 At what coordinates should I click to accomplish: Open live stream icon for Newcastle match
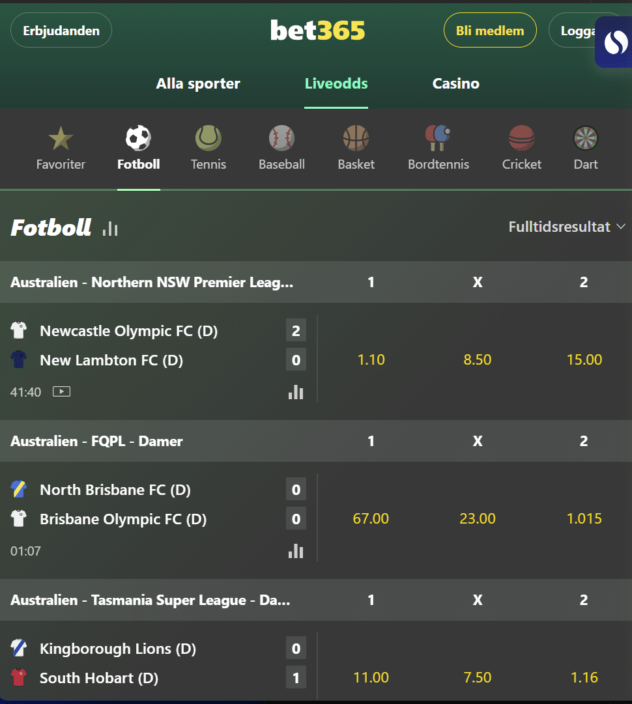click(61, 392)
